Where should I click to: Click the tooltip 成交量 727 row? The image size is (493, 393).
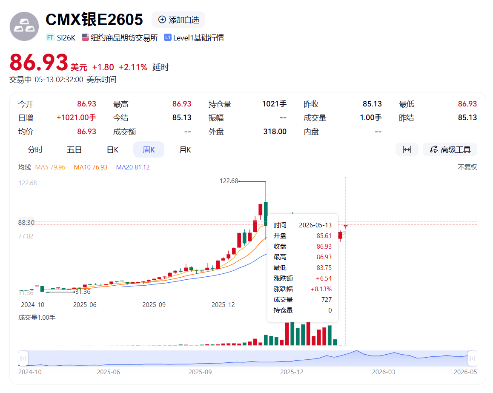pos(302,299)
